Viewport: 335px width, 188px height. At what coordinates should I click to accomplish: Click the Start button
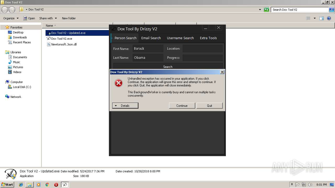[x=7, y=185]
